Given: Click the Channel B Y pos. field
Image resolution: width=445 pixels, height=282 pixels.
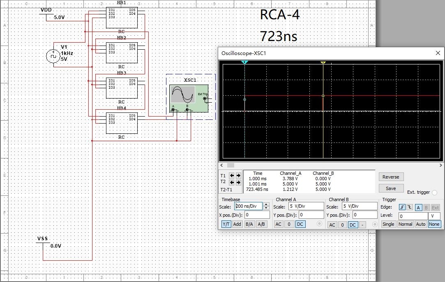Looking at the screenshot, I should [365, 215].
